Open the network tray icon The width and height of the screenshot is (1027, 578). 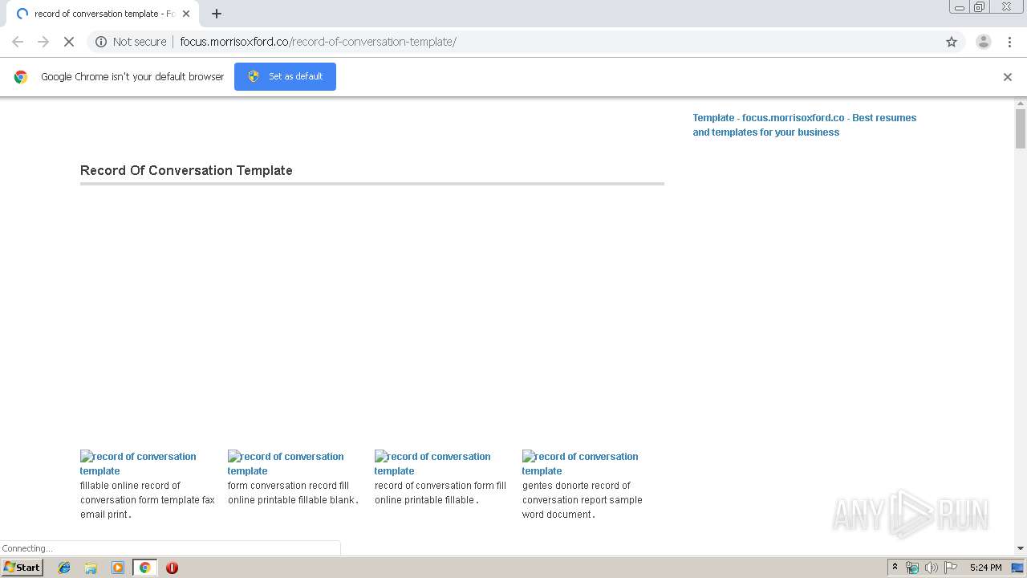[912, 568]
